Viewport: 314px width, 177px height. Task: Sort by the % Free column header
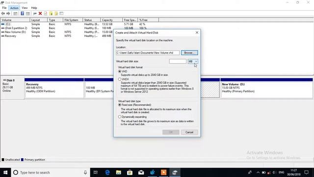148,20
